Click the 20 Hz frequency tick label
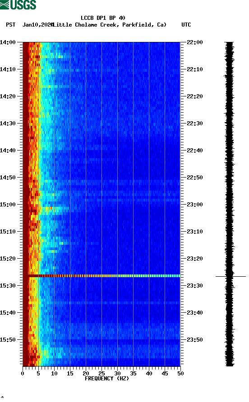This screenshot has height=402, width=249. point(86,374)
